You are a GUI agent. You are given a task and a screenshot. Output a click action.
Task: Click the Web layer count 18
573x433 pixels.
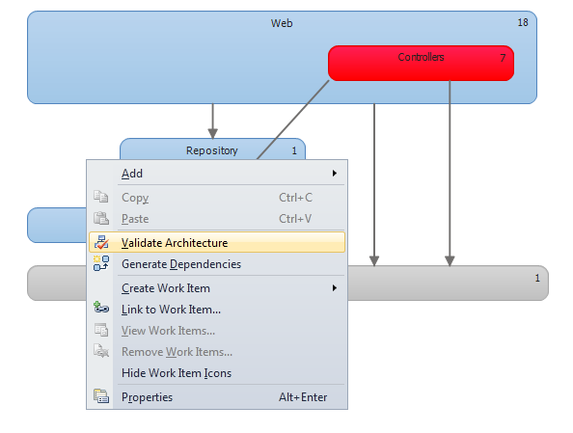(523, 22)
